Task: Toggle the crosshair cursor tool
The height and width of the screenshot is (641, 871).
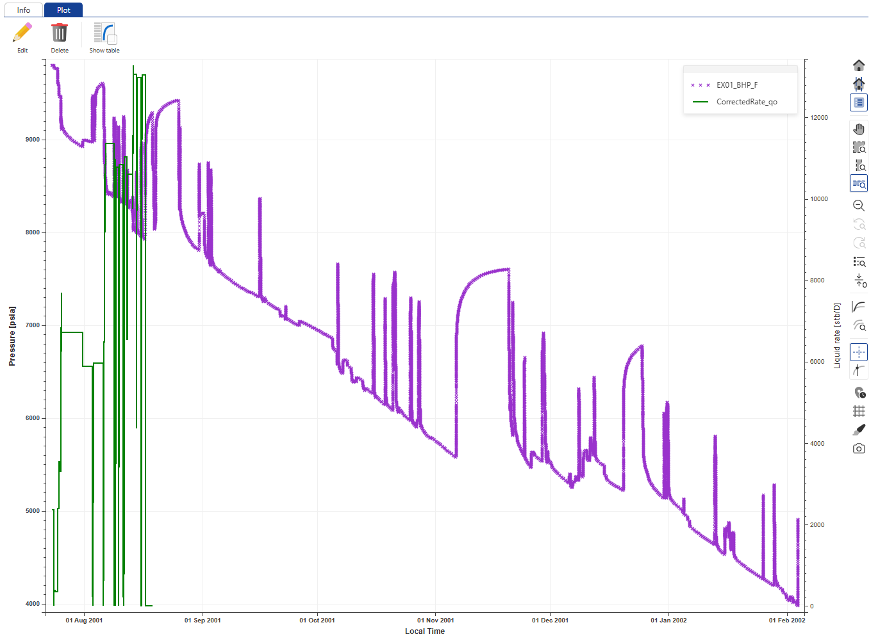Action: 859,352
